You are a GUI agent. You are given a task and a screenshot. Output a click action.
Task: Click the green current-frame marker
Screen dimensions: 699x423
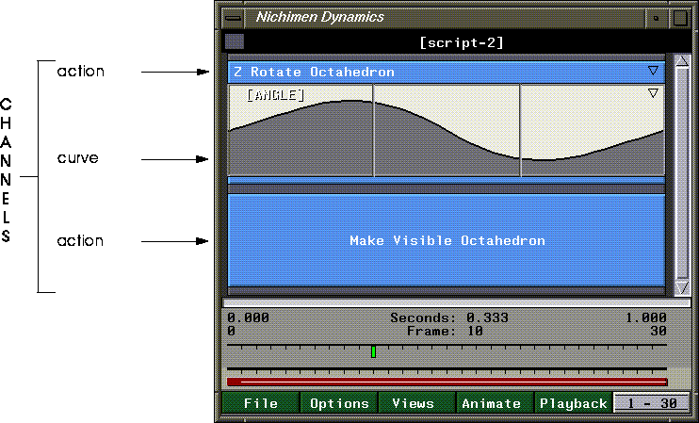[x=374, y=351]
